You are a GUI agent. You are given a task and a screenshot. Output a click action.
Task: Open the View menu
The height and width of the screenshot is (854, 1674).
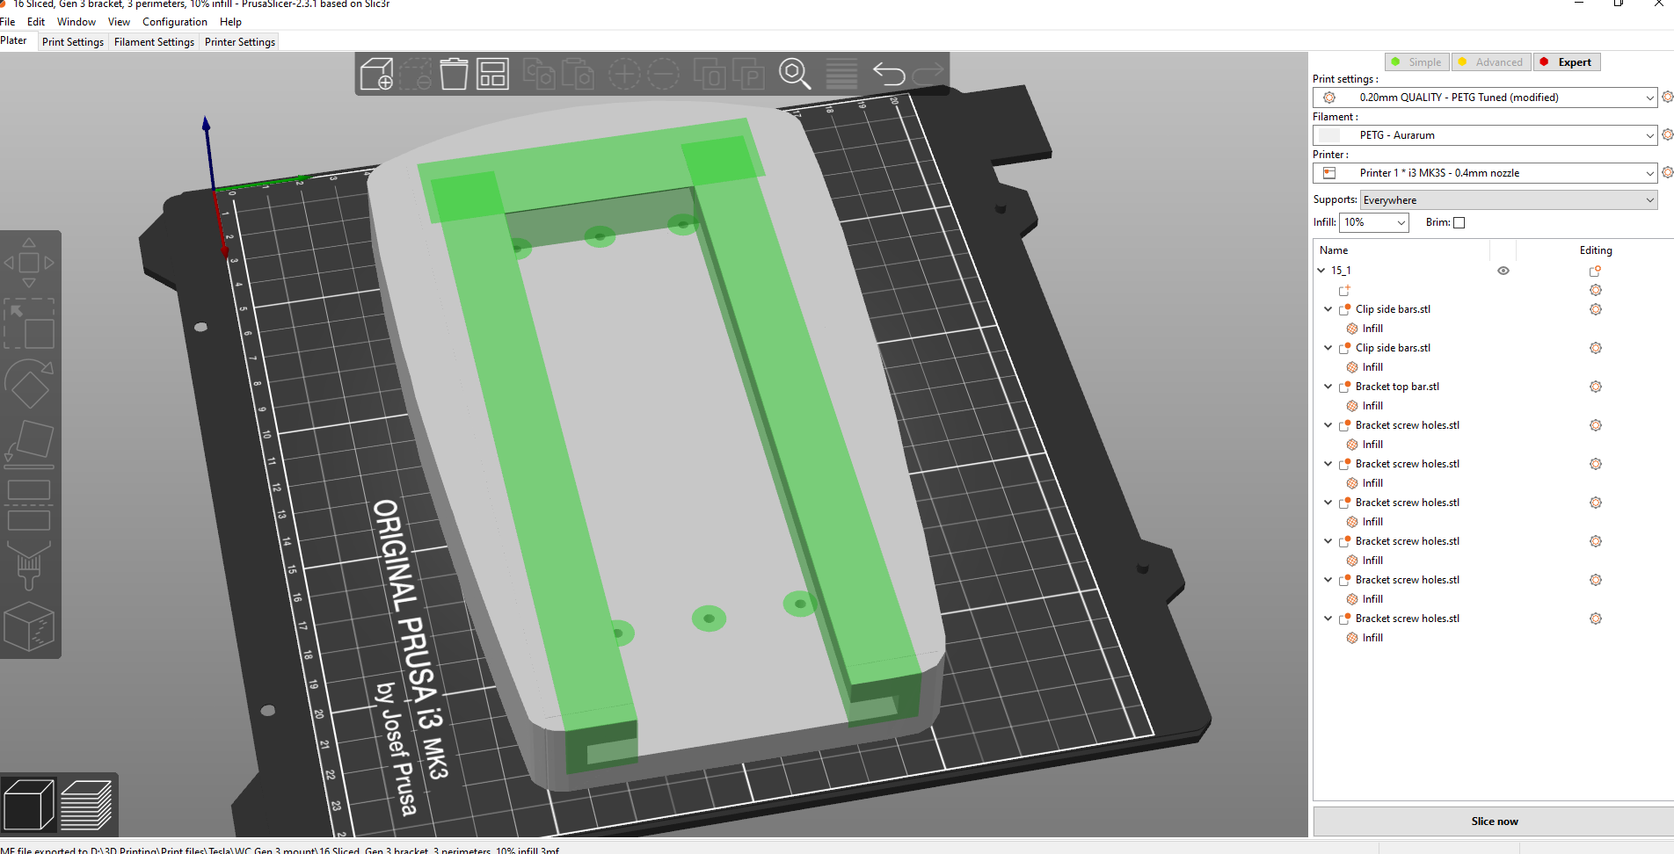119,22
